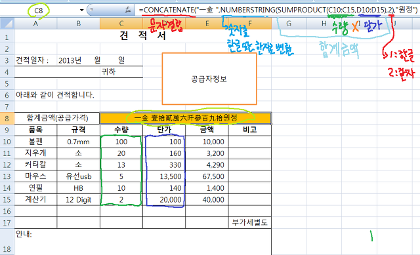The width and height of the screenshot is (420, 255).
Task: Click the 13,500 unit price cell
Action: pyautogui.click(x=164, y=176)
